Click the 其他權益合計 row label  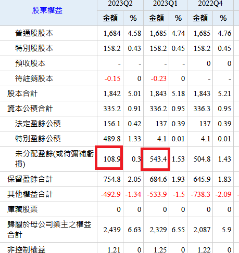click(x=30, y=194)
